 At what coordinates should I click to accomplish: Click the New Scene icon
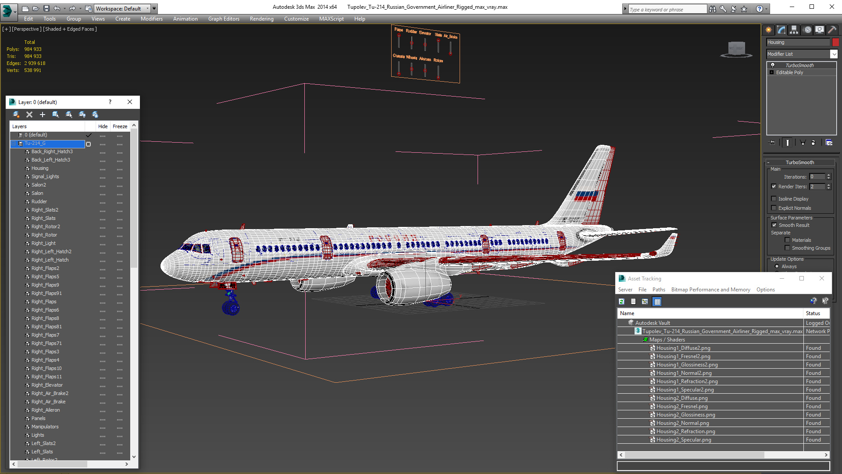25,8
